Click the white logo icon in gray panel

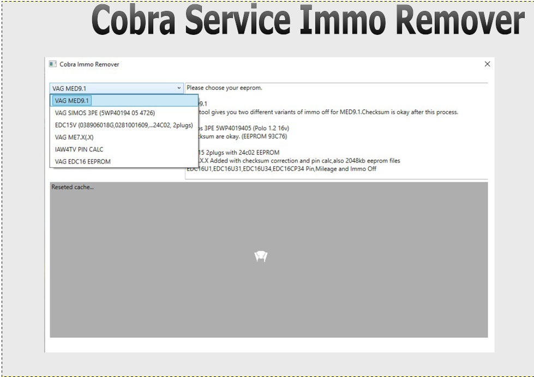(x=262, y=256)
